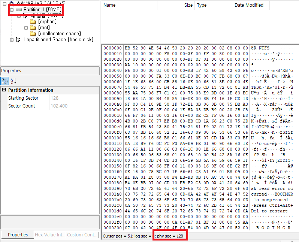
Task: Click the Unpartitioned Space volume icon
Action: 18,40
